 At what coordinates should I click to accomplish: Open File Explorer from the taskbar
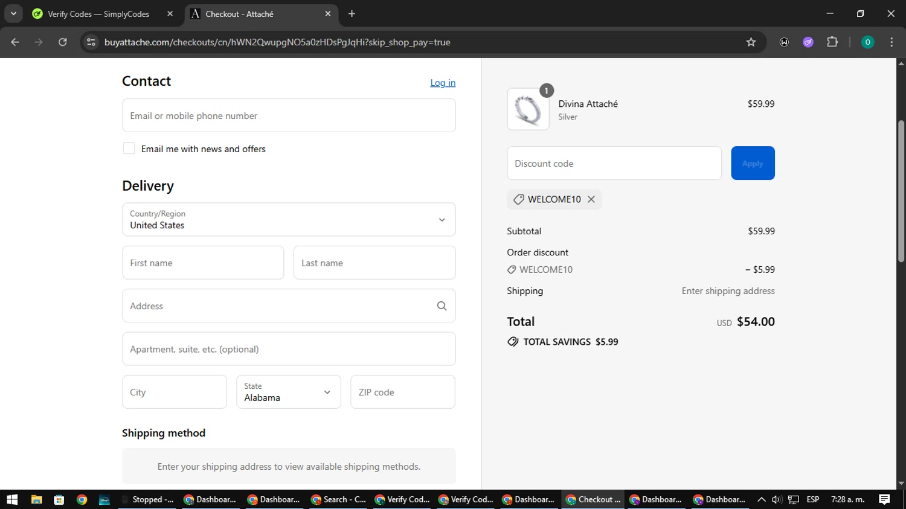36,499
